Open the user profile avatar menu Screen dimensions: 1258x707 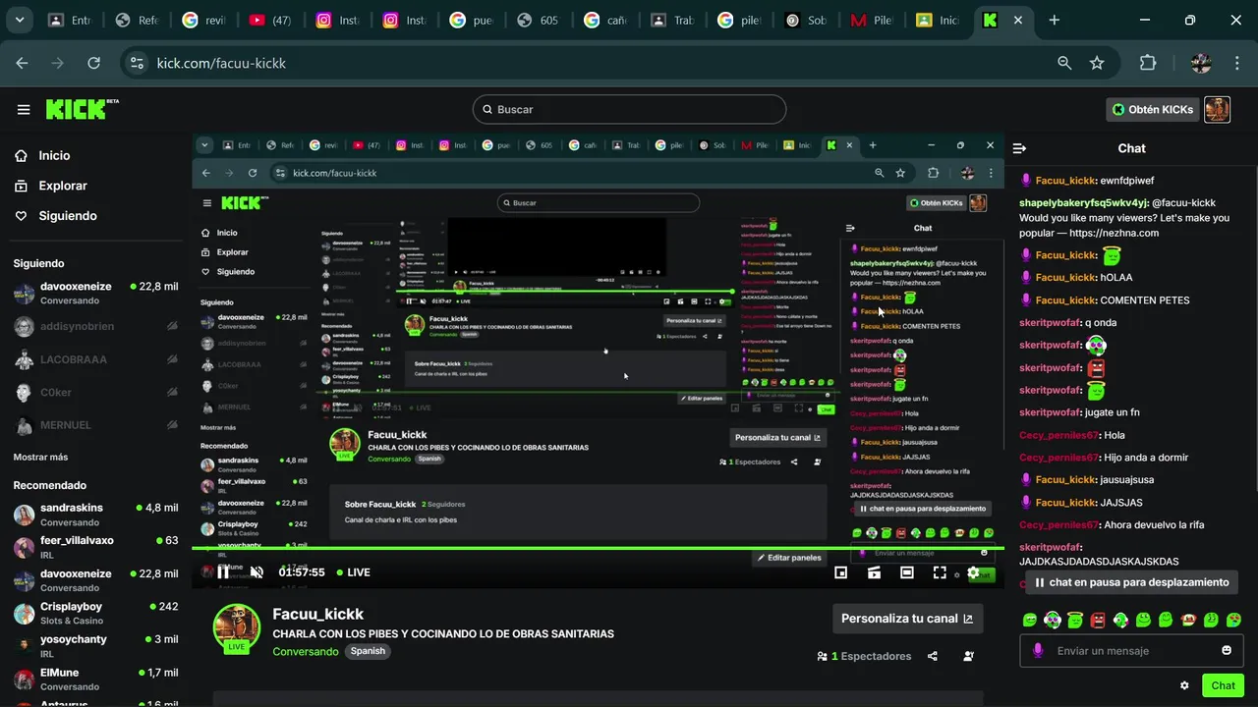coord(1217,109)
